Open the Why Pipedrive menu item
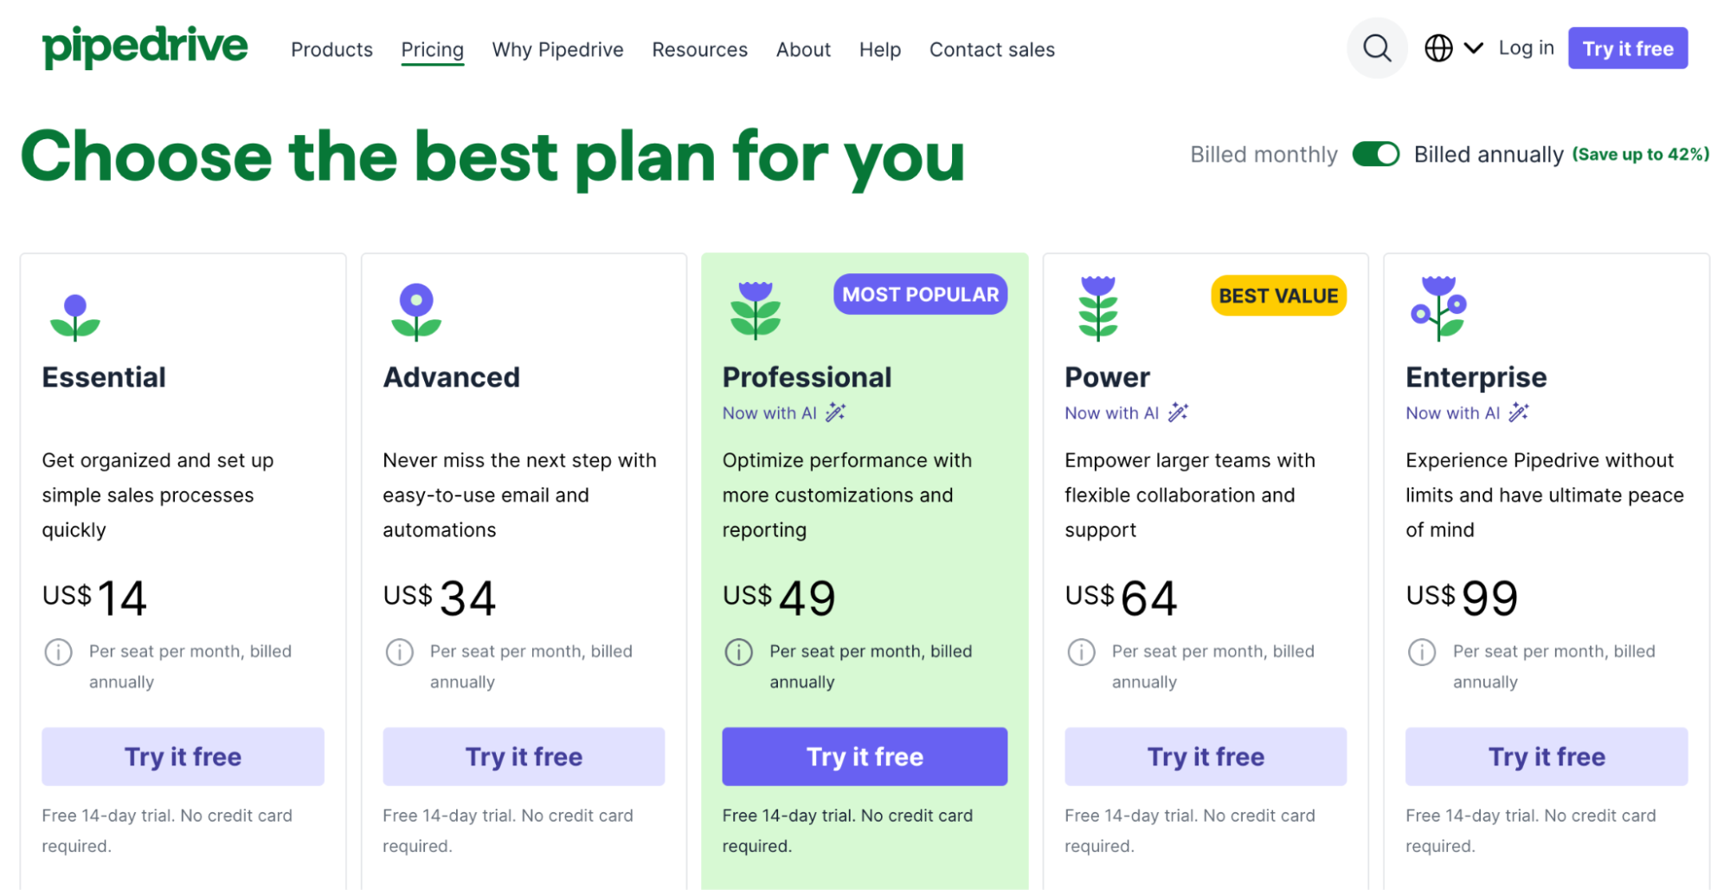This screenshot has height=890, width=1730. (x=557, y=50)
